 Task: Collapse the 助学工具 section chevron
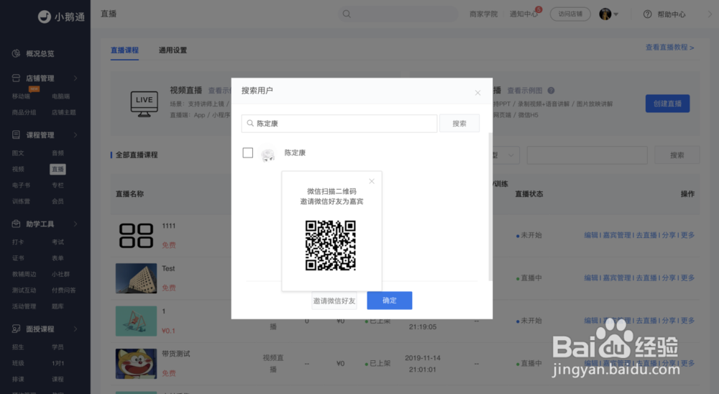coord(75,224)
